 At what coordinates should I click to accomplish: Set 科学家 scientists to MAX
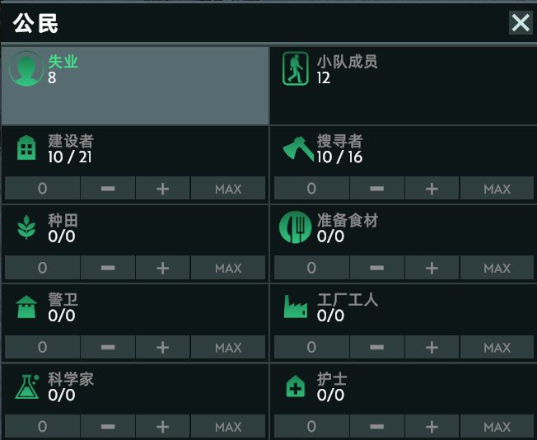228,427
